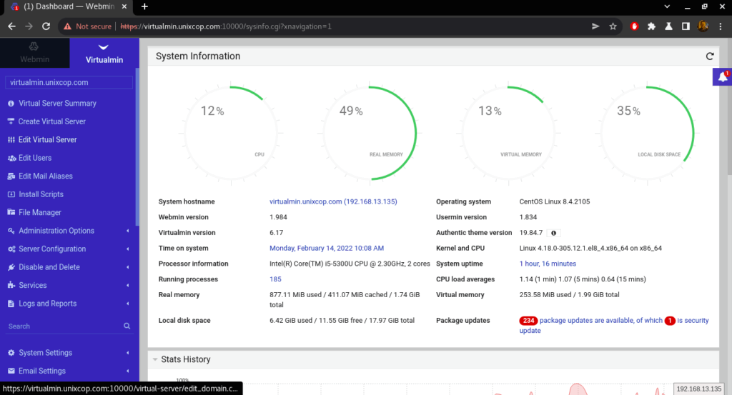Click the system uptime link

pos(548,264)
